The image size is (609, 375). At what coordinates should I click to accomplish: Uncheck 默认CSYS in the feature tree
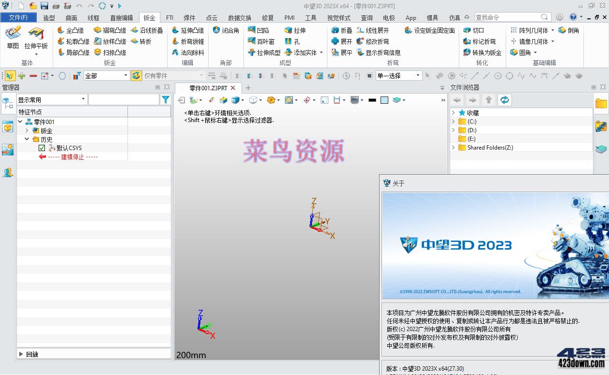coord(42,148)
